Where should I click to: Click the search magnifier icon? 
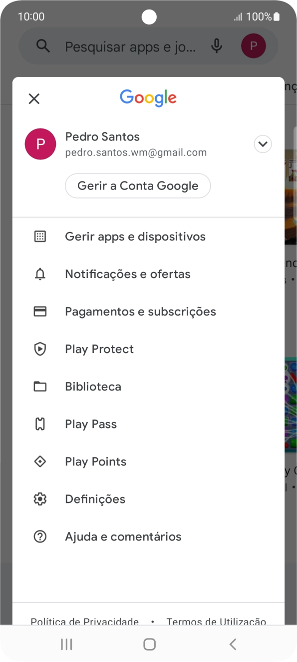(x=43, y=46)
